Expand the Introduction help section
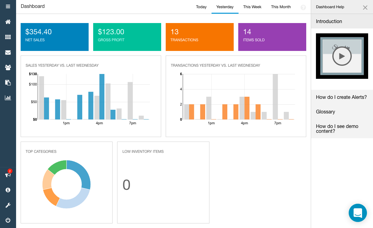Screen dimensions: 373x228 (x=329, y=21)
